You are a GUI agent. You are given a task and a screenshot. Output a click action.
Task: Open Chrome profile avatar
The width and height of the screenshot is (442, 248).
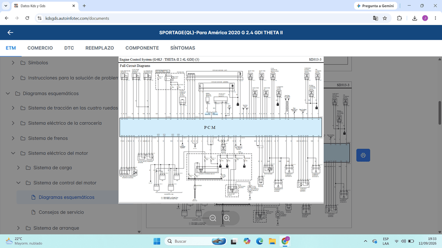[x=425, y=18]
